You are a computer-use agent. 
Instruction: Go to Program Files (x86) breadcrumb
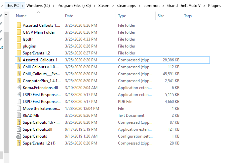pyautogui.click(x=74, y=6)
